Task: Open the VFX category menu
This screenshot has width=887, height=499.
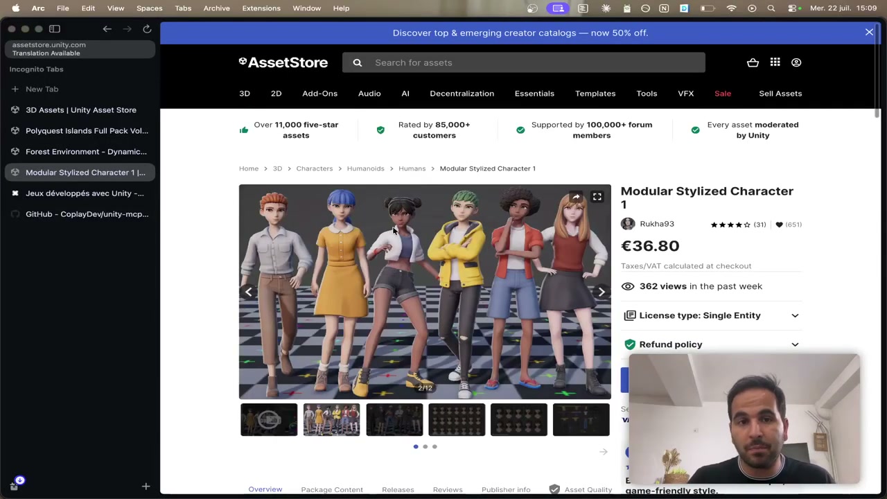Action: [x=685, y=94]
